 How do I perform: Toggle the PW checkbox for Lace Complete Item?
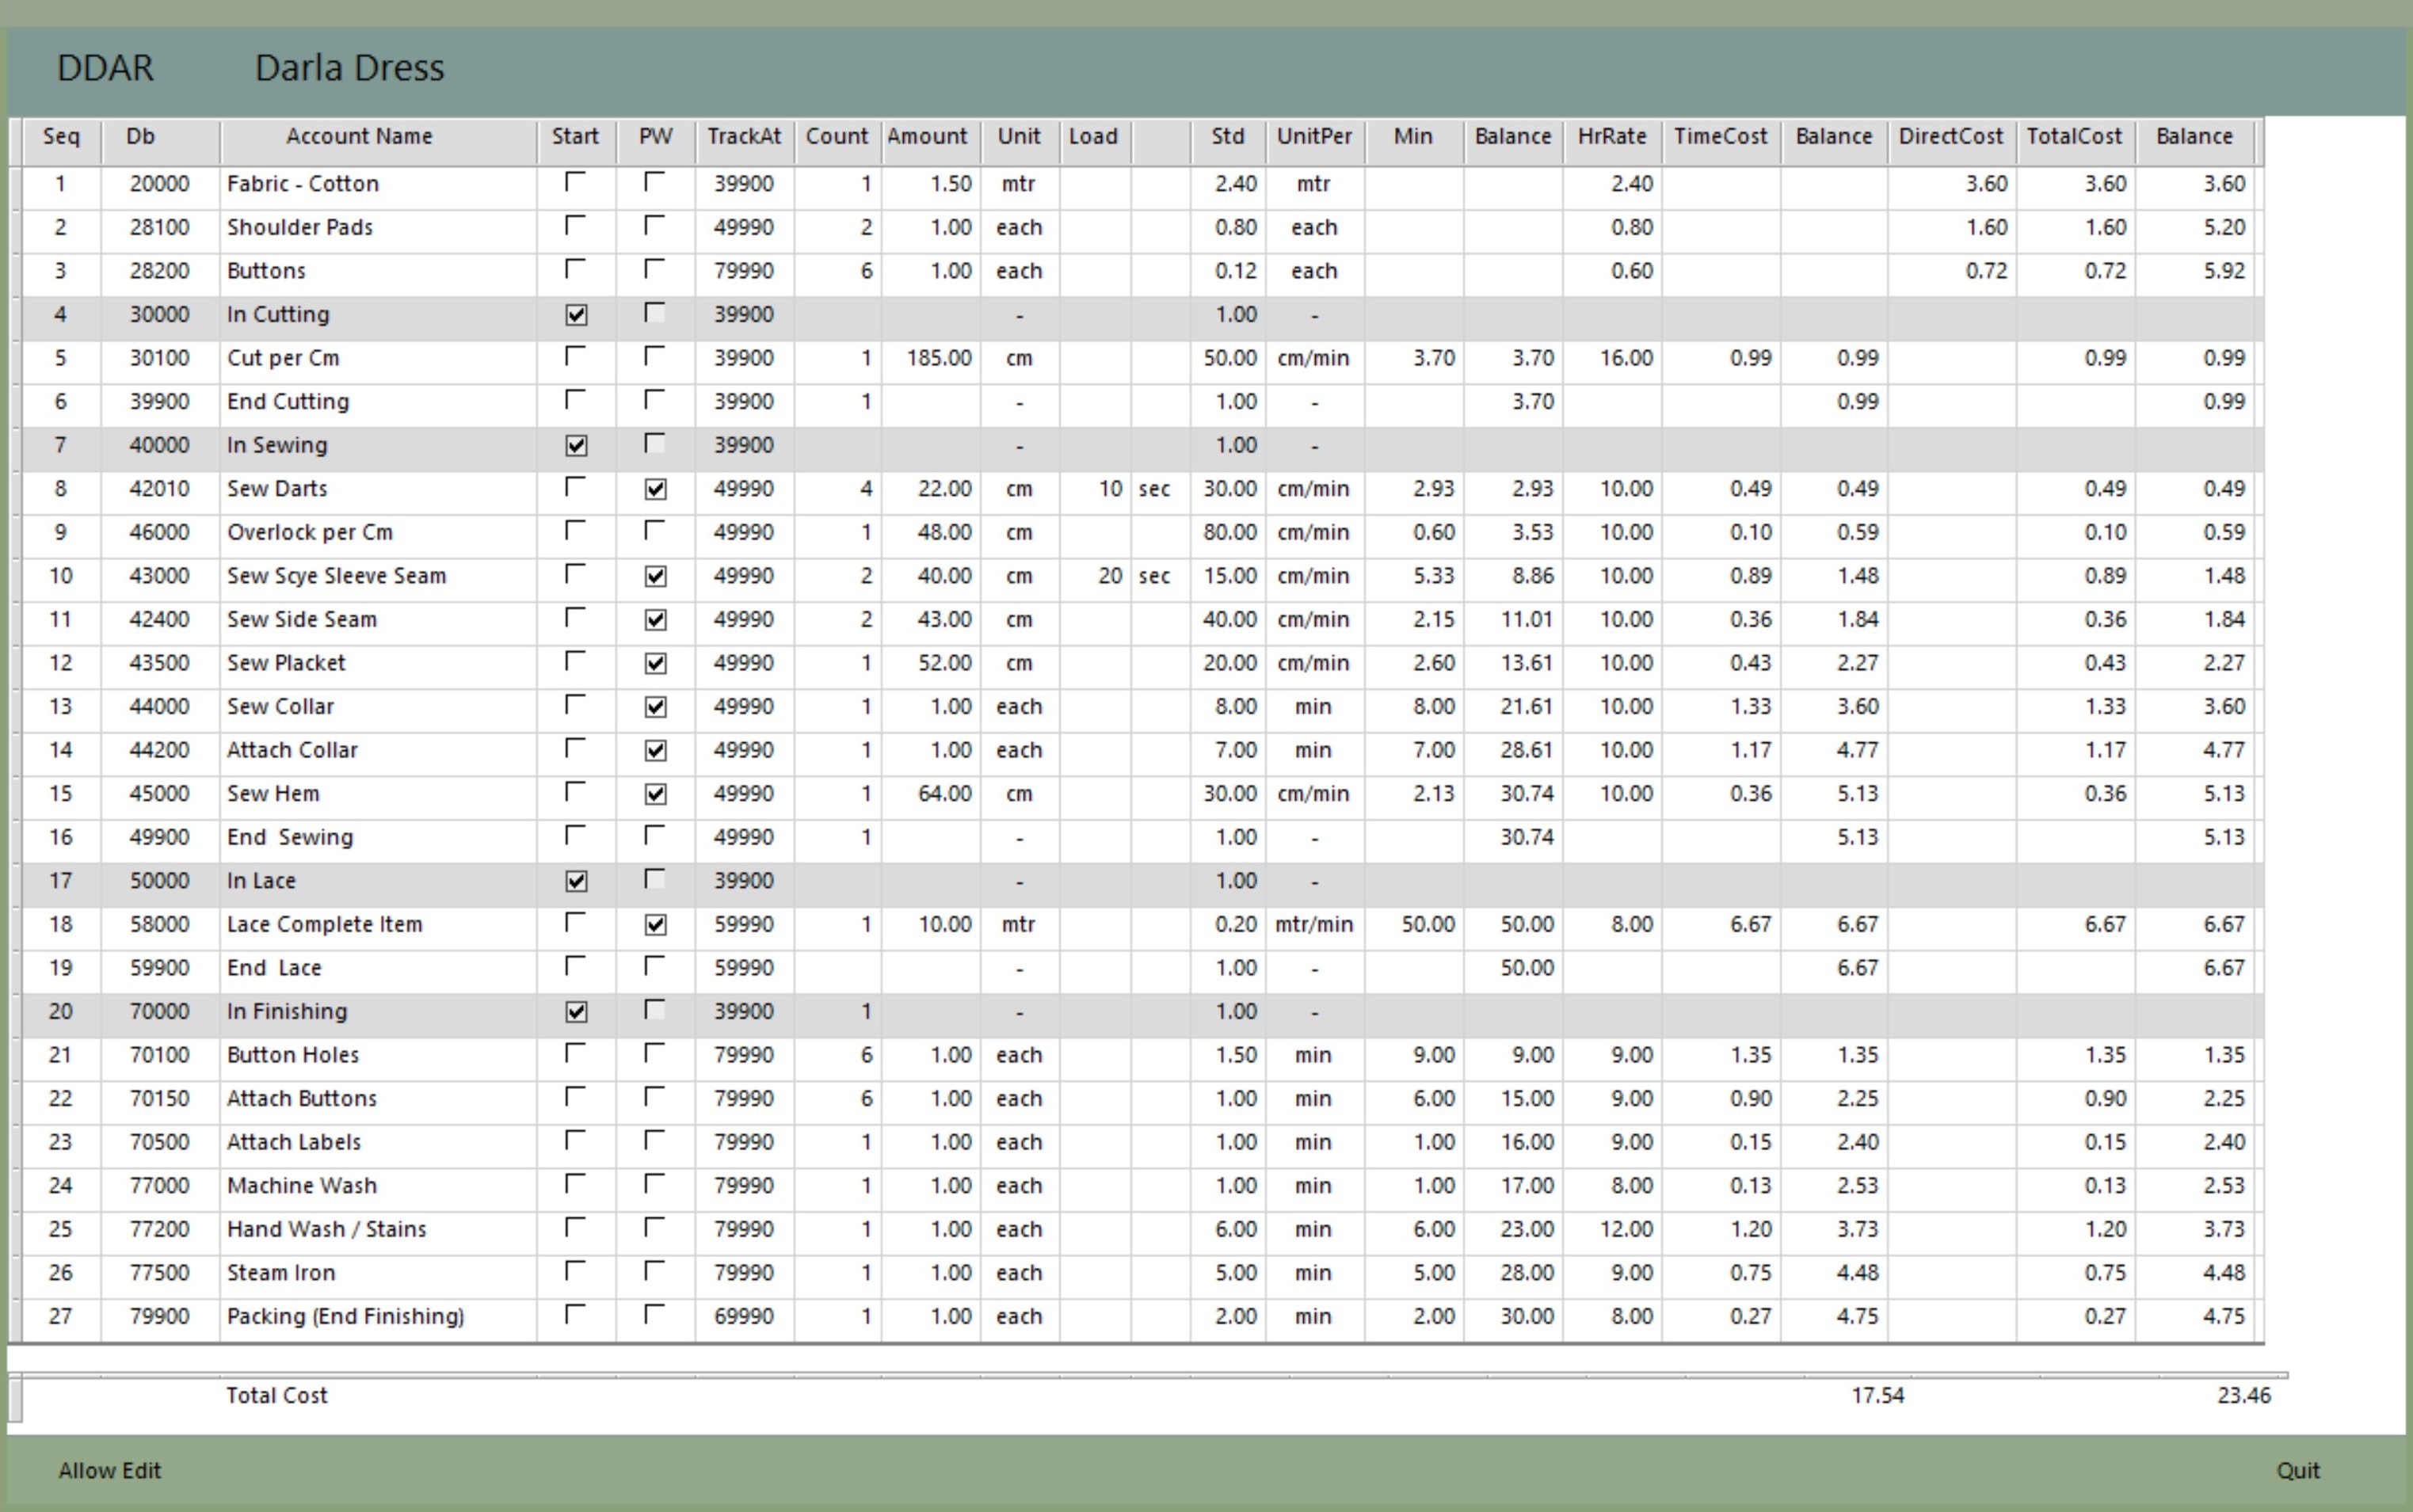point(655,925)
